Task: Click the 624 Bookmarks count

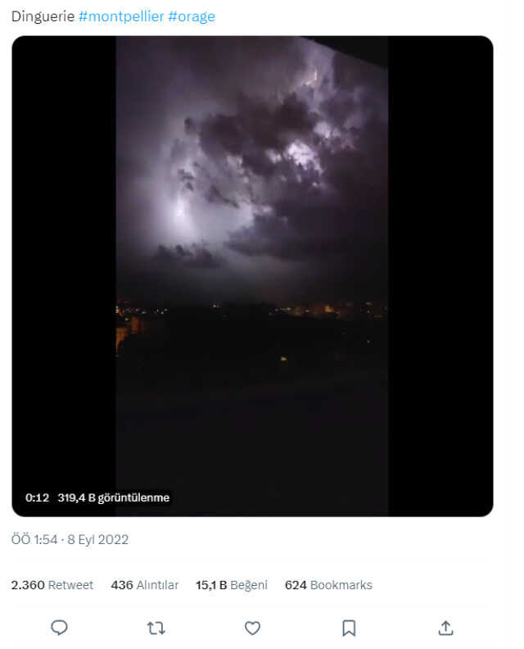Action: coord(328,585)
